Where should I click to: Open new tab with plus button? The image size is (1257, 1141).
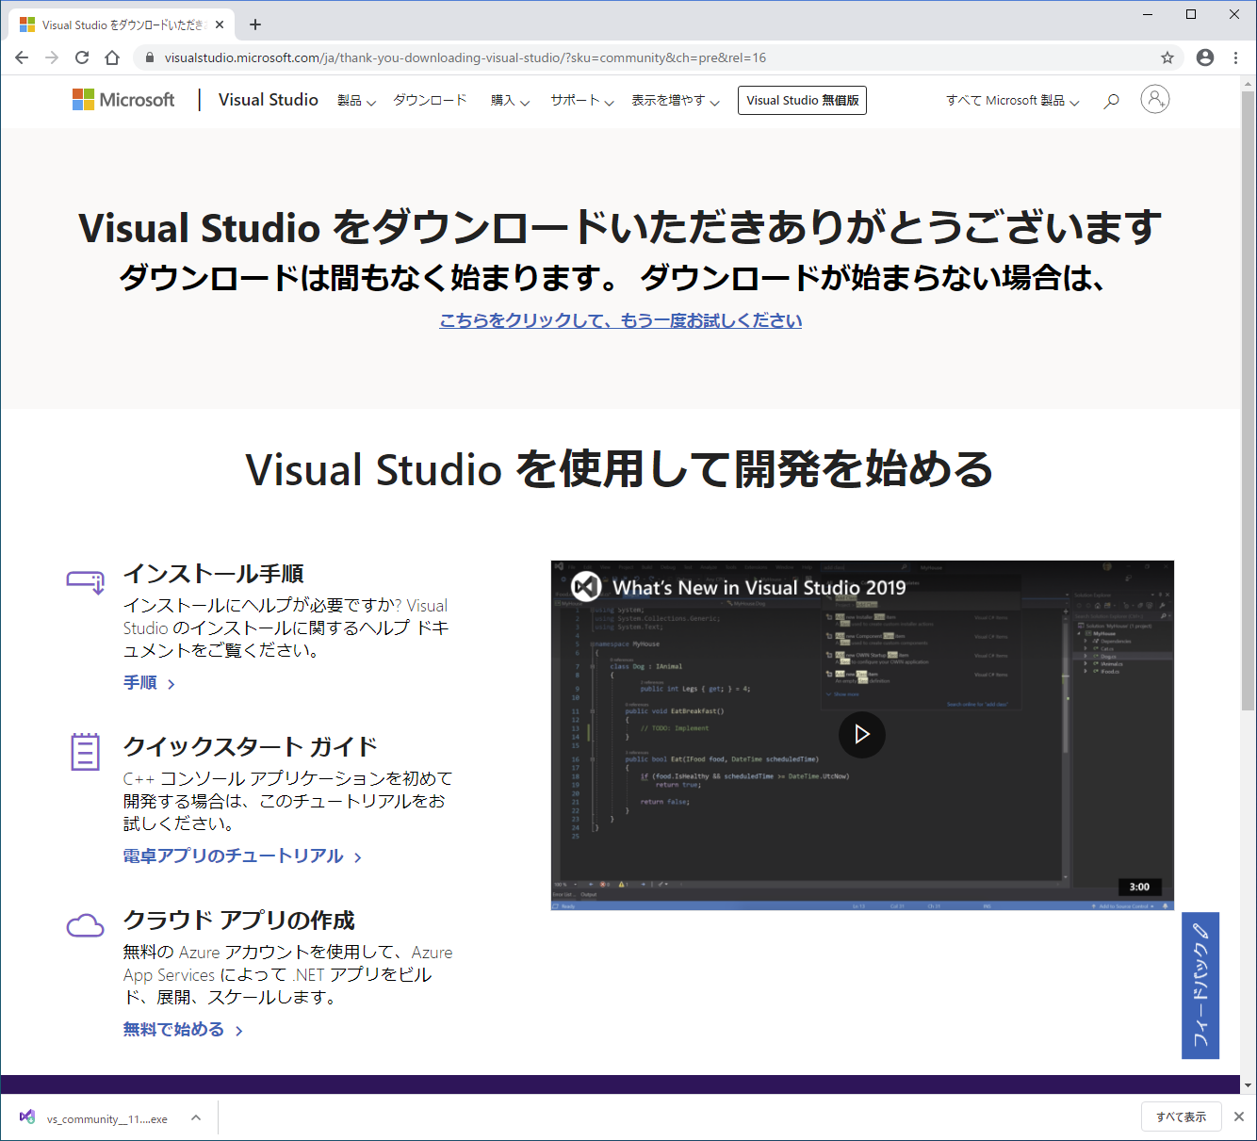point(255,24)
